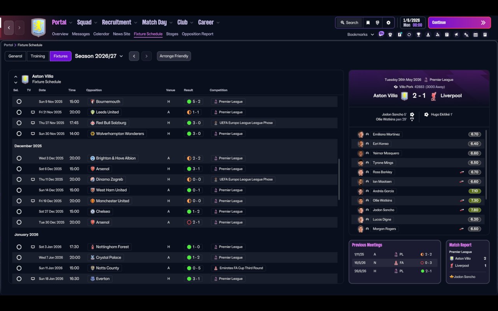Click the TV icon on Leeds United row
498x311 pixels.
[33, 112]
